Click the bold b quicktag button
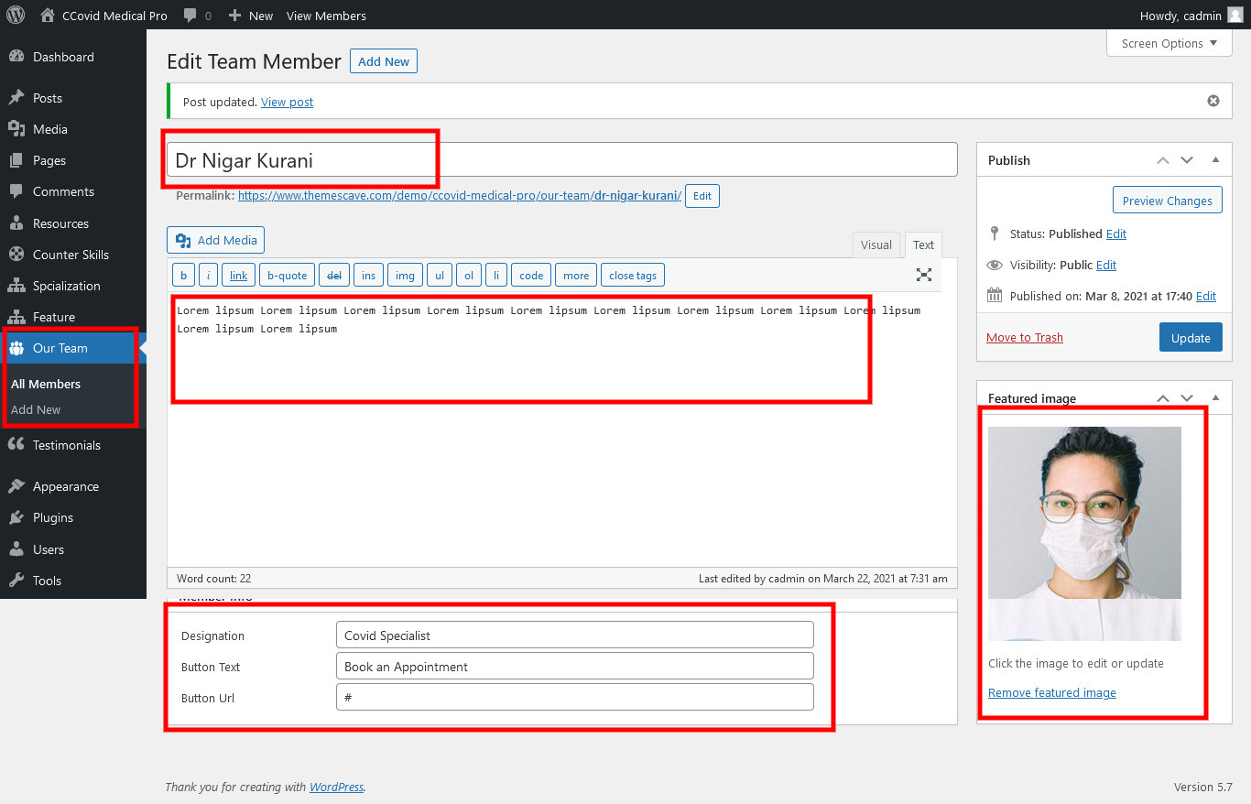The width and height of the screenshot is (1251, 804). (x=183, y=275)
